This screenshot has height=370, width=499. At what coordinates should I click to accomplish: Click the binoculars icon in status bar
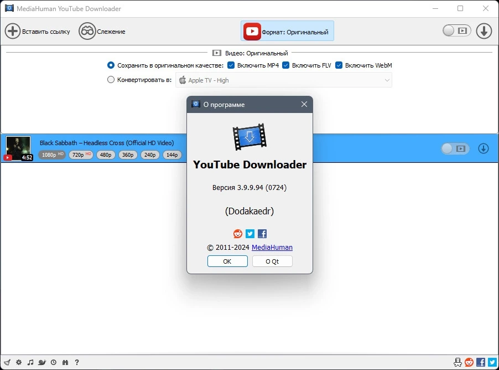(65, 362)
